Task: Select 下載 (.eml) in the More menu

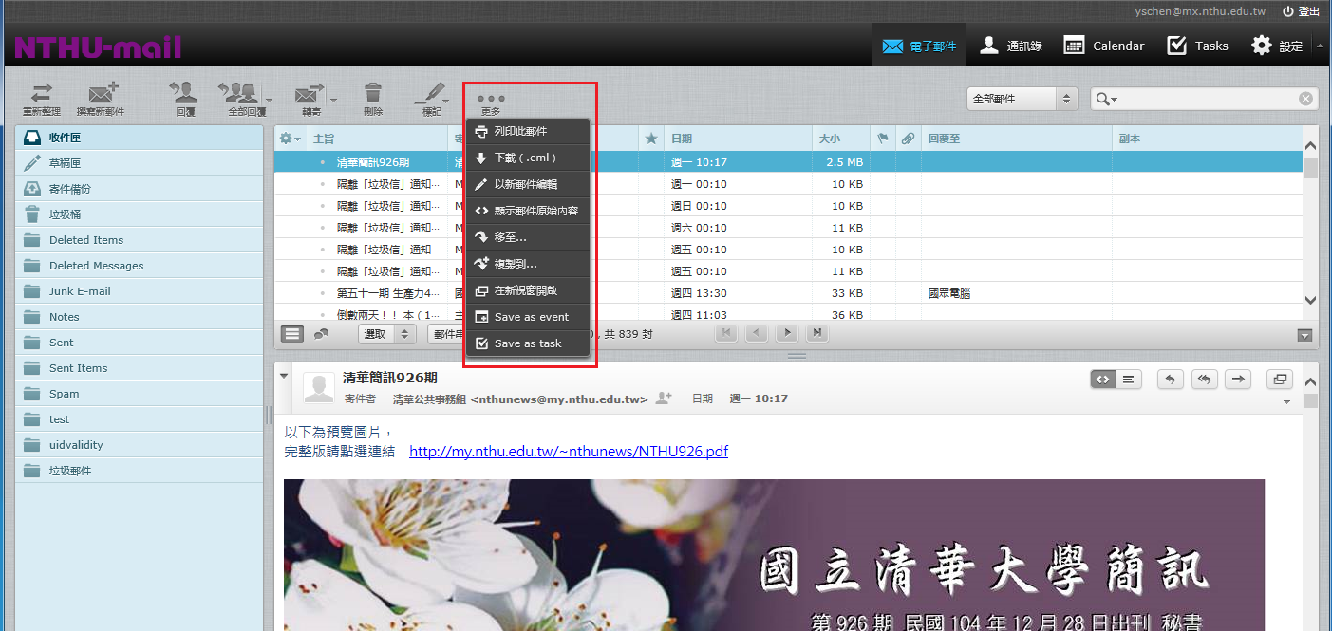Action: [x=525, y=158]
